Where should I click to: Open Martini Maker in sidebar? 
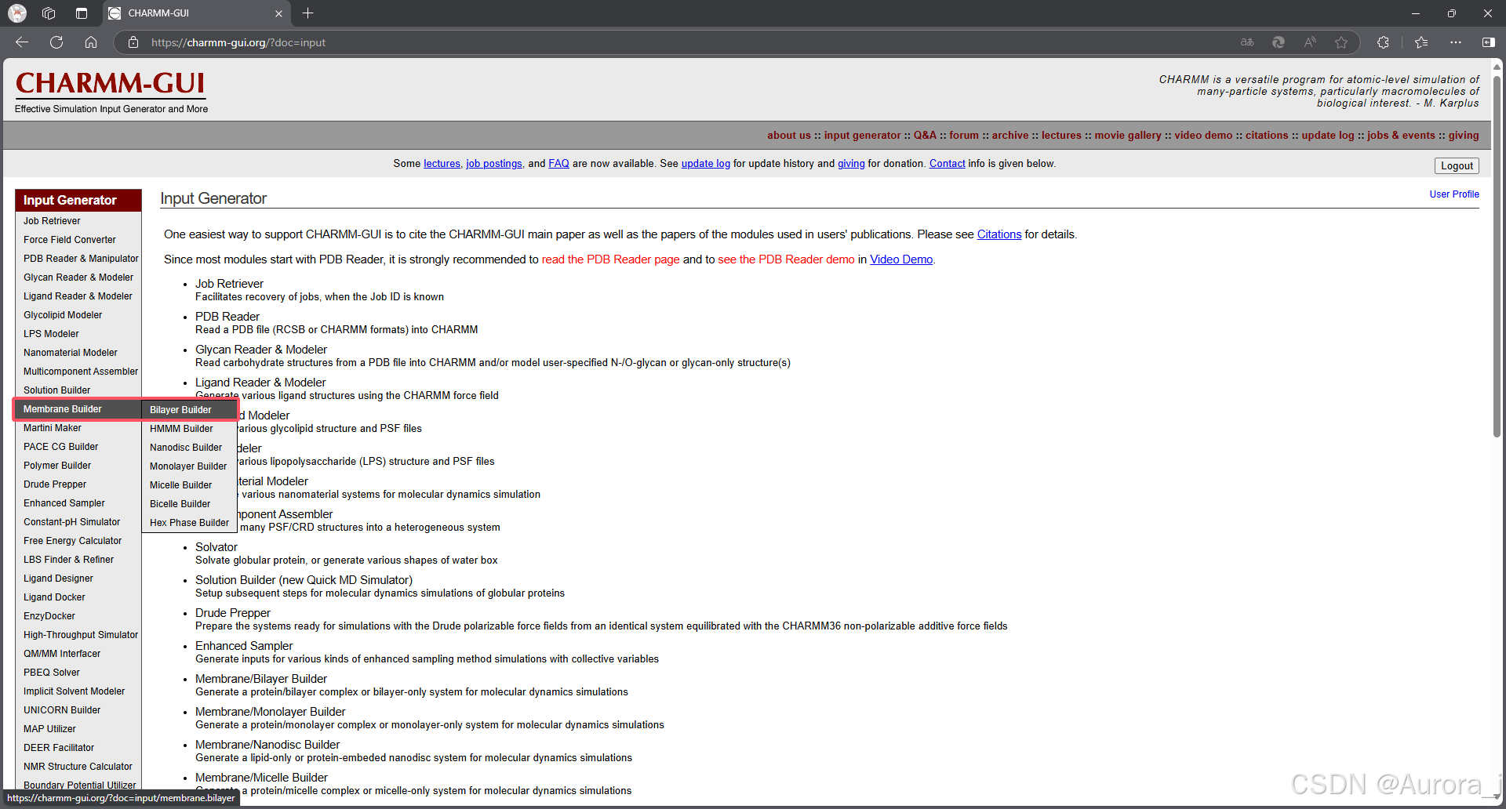[x=78, y=428]
